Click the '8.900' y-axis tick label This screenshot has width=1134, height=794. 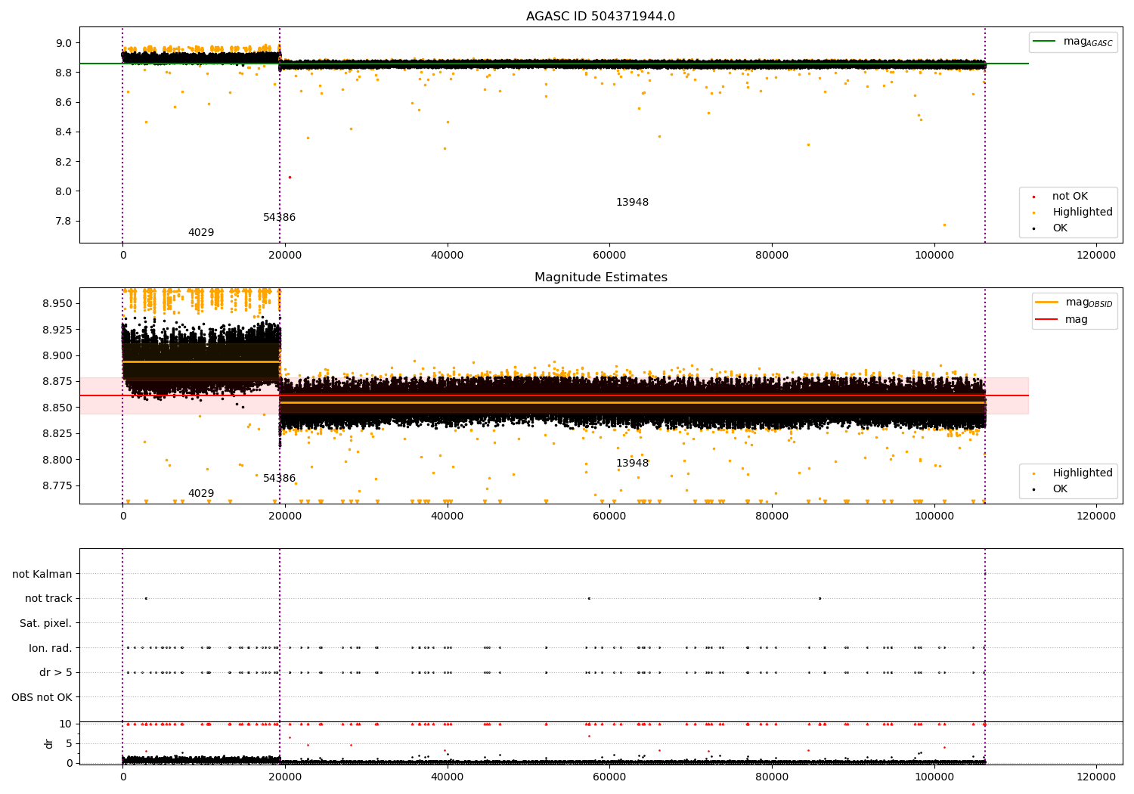pos(58,356)
